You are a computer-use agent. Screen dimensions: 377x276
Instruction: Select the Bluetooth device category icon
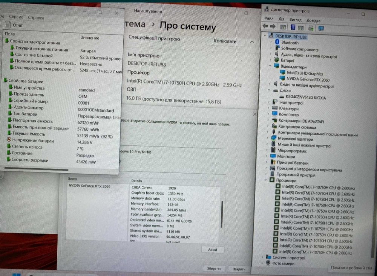point(277,43)
